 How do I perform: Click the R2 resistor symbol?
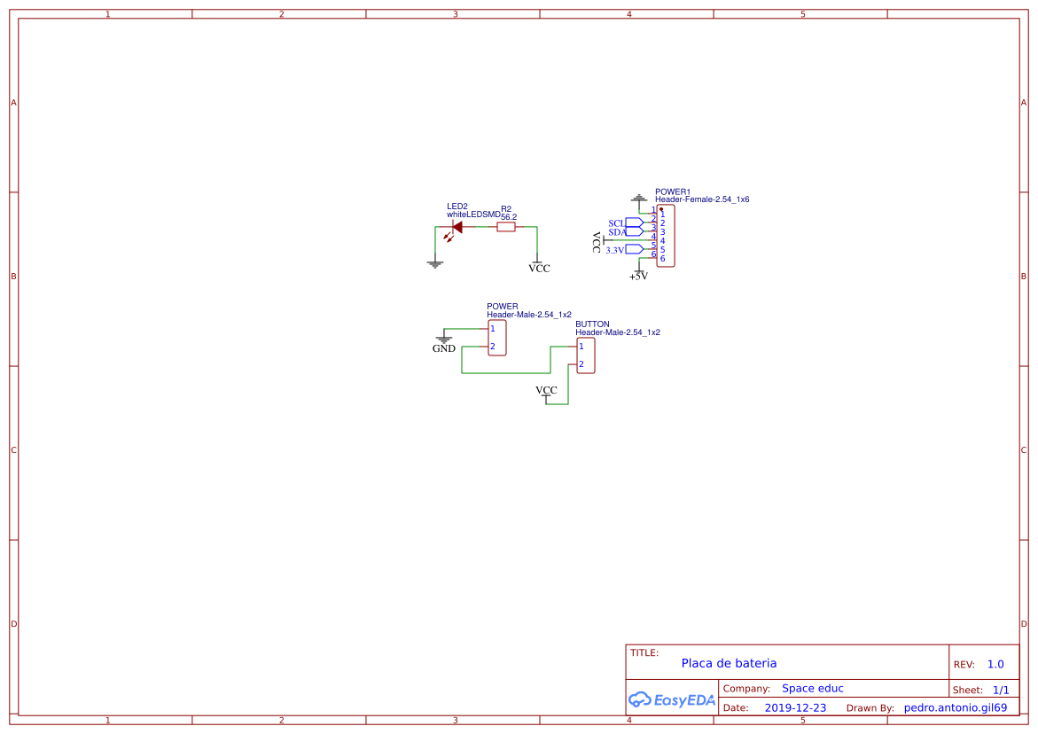pyautogui.click(x=506, y=228)
